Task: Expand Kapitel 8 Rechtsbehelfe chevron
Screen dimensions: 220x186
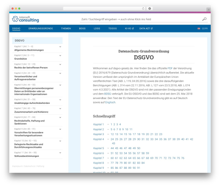Action: [60, 117]
